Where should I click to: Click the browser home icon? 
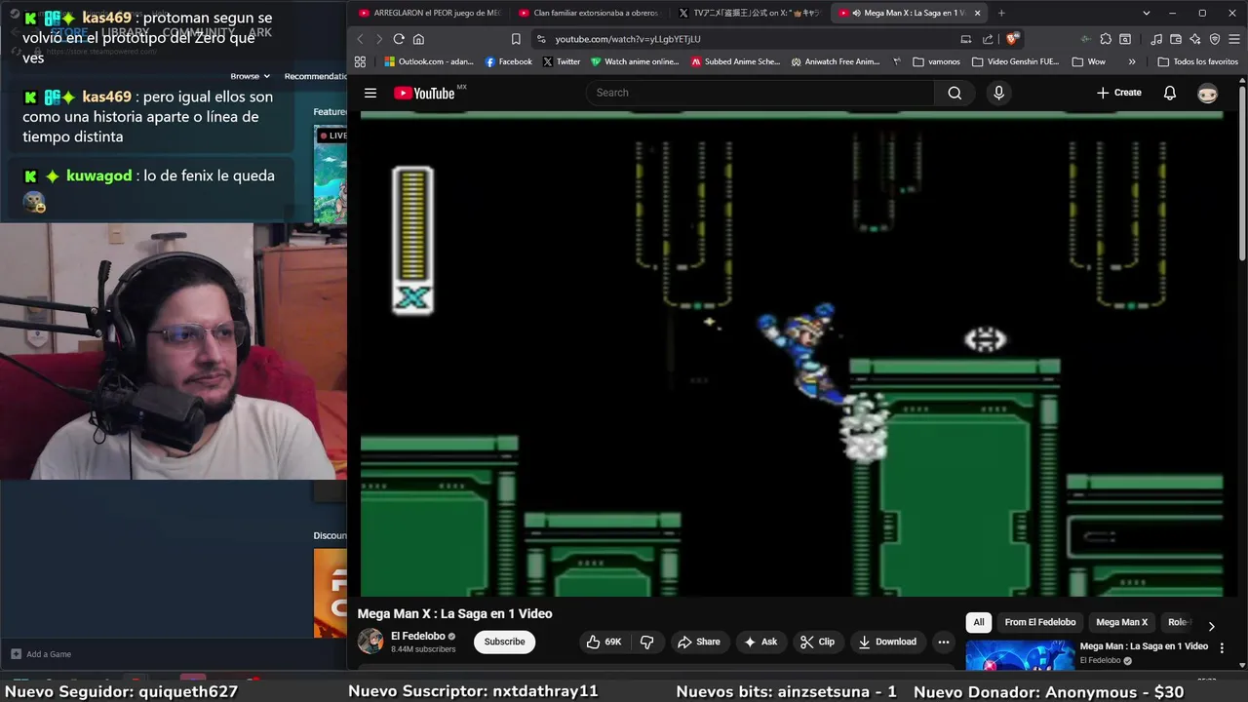click(418, 39)
